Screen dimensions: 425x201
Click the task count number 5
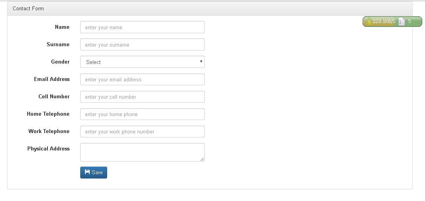point(410,21)
